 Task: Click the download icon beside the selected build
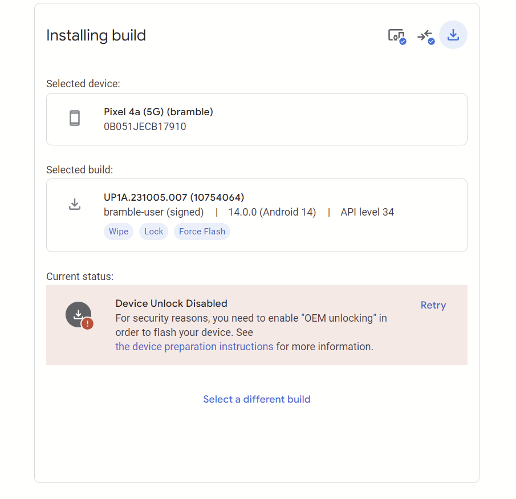pyautogui.click(x=75, y=204)
